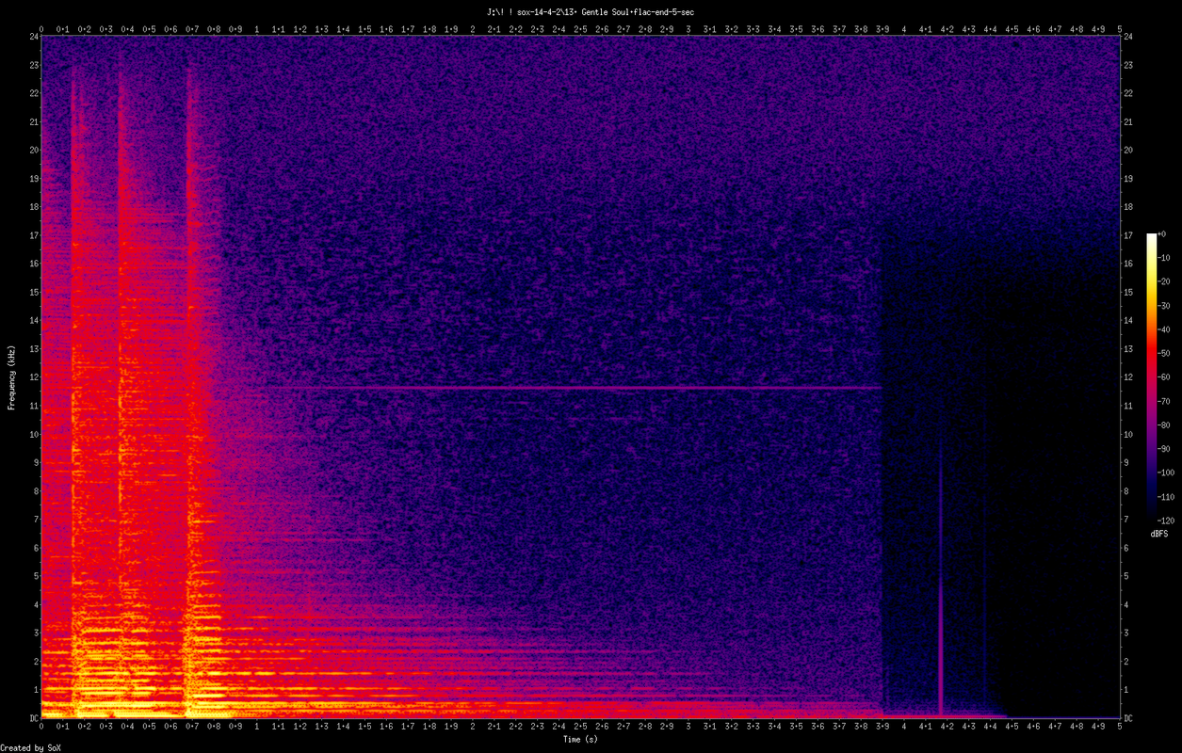Click the 'Time (s)' axis label

pos(580,740)
